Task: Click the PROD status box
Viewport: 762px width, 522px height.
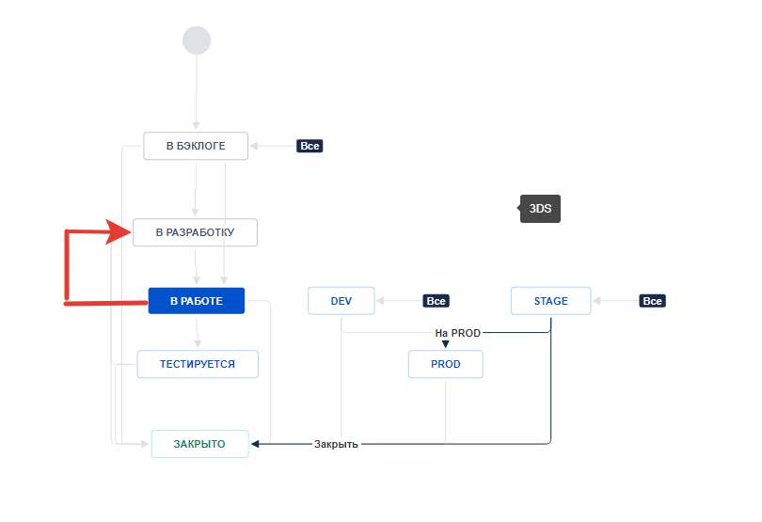Action: point(445,364)
